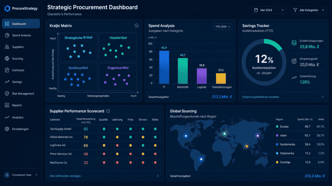The height and width of the screenshot is (186, 332).
Task: Open Kraljic Matrix info icon
Action: [x=136, y=26]
